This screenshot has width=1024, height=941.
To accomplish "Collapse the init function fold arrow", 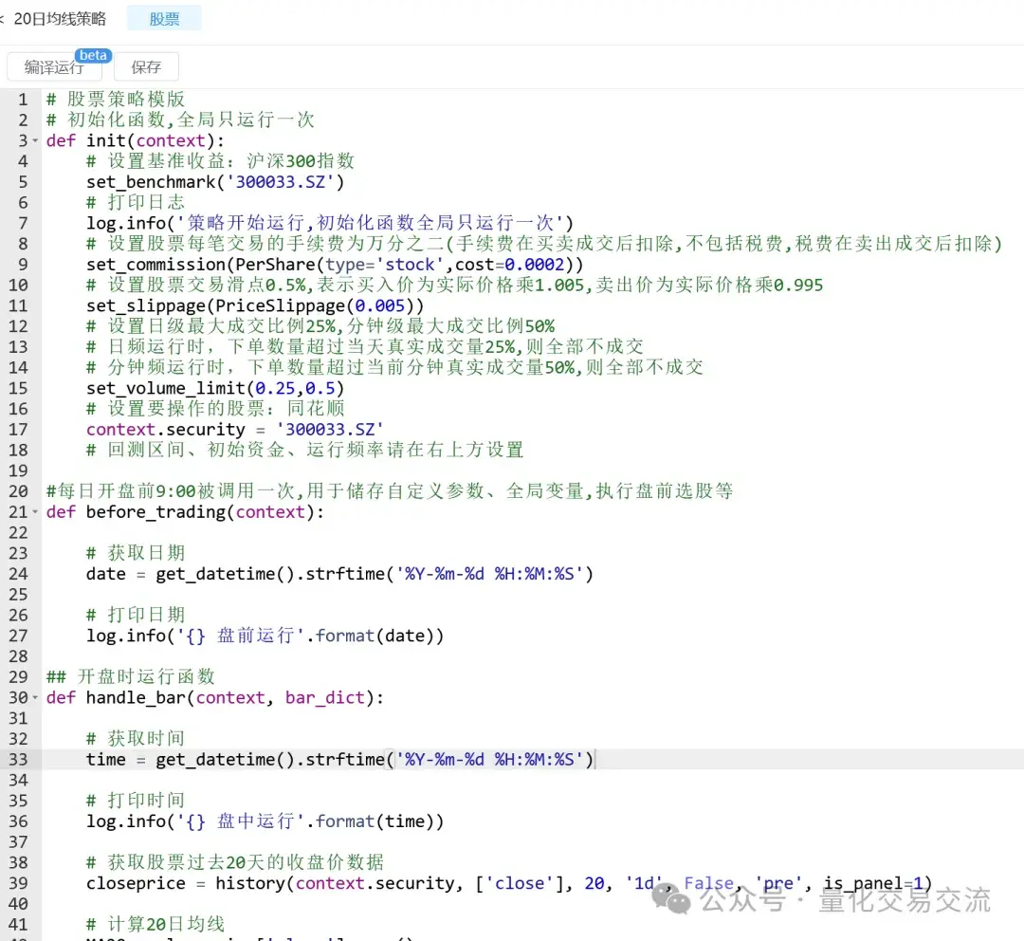I will point(36,141).
